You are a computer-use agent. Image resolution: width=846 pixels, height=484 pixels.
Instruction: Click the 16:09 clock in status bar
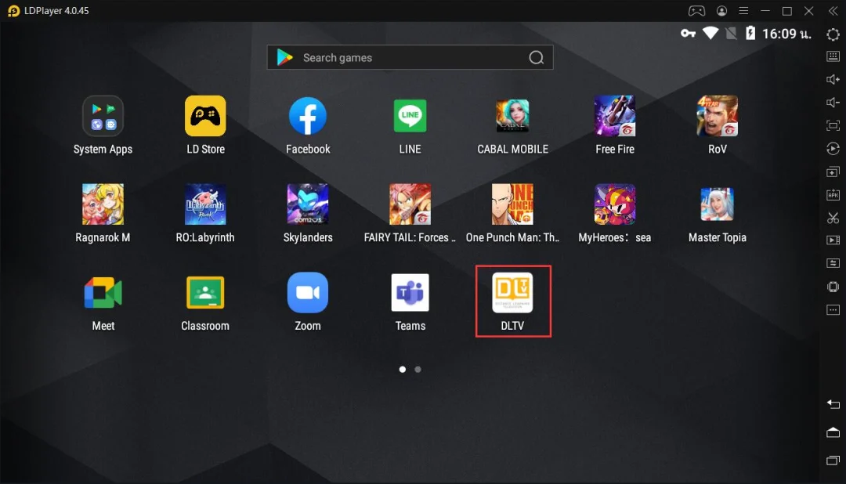[x=786, y=34]
